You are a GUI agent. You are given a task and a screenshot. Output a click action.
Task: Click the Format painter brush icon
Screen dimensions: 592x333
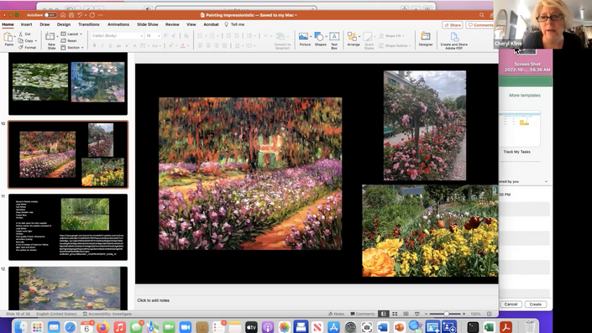pyautogui.click(x=21, y=48)
